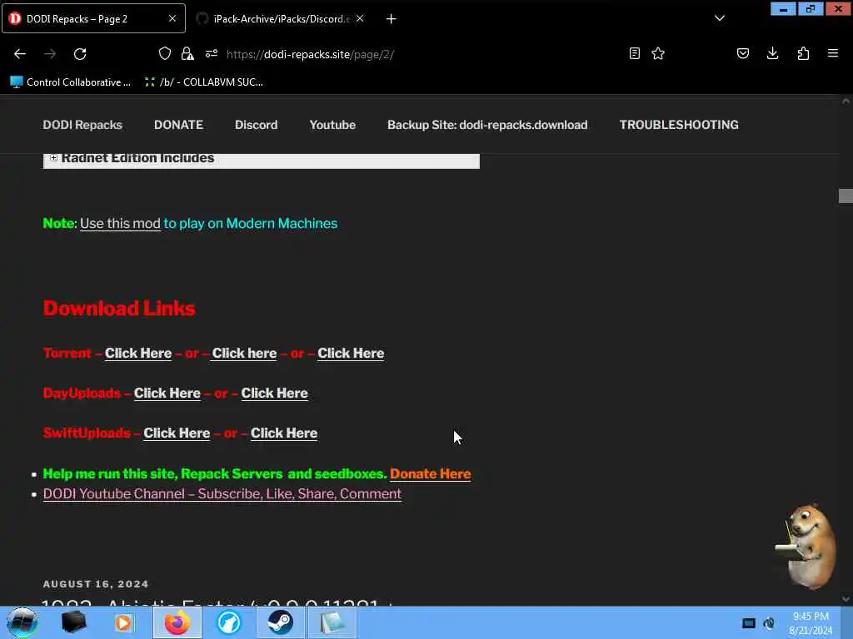Close the DODI Repacks tab

pyautogui.click(x=172, y=18)
